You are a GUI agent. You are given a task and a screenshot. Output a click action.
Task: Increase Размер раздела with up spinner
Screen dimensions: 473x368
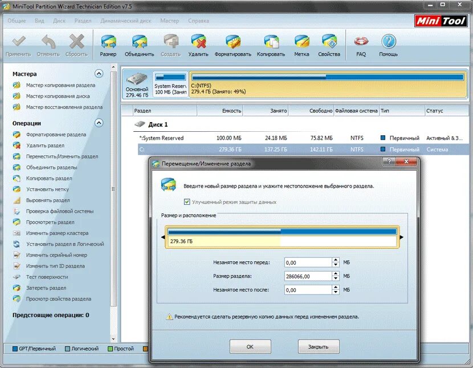pos(336,274)
